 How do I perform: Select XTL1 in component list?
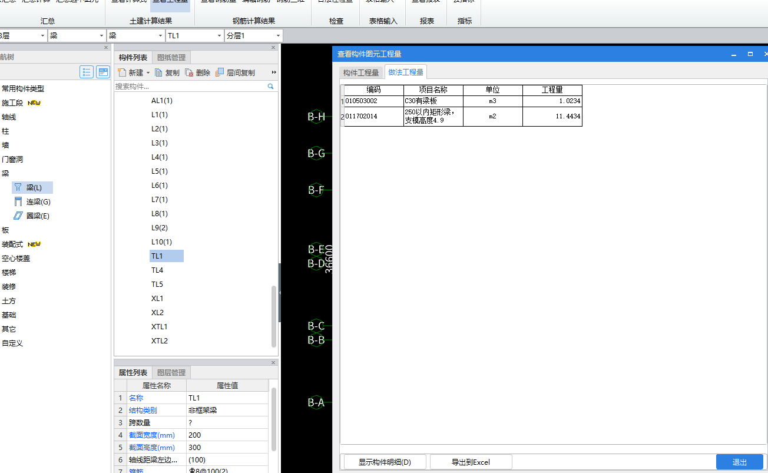[x=160, y=326]
